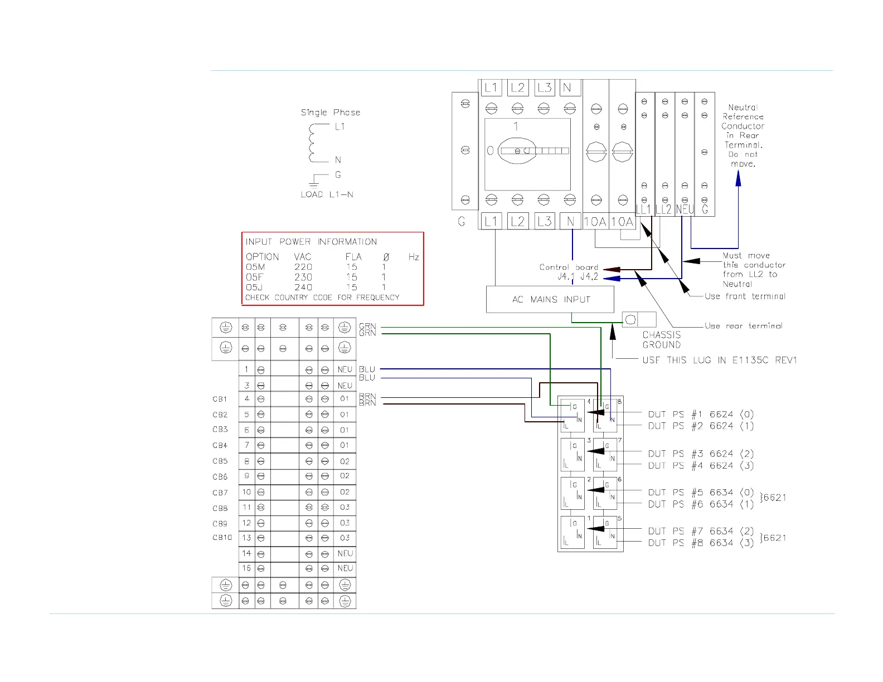883x682 pixels.
Task: Click the "CB8" breaker label
Action: point(220,508)
